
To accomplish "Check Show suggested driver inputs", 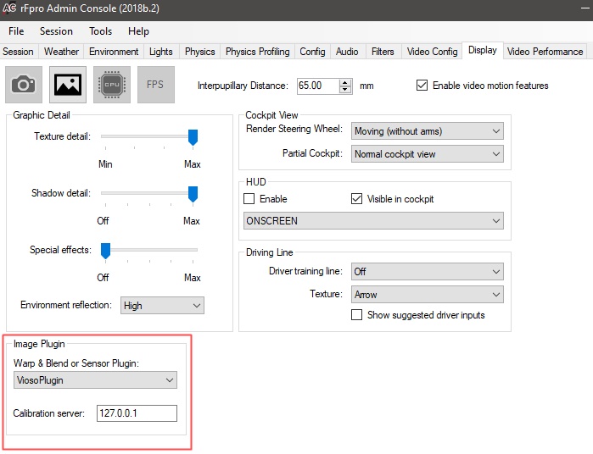I will coord(357,315).
